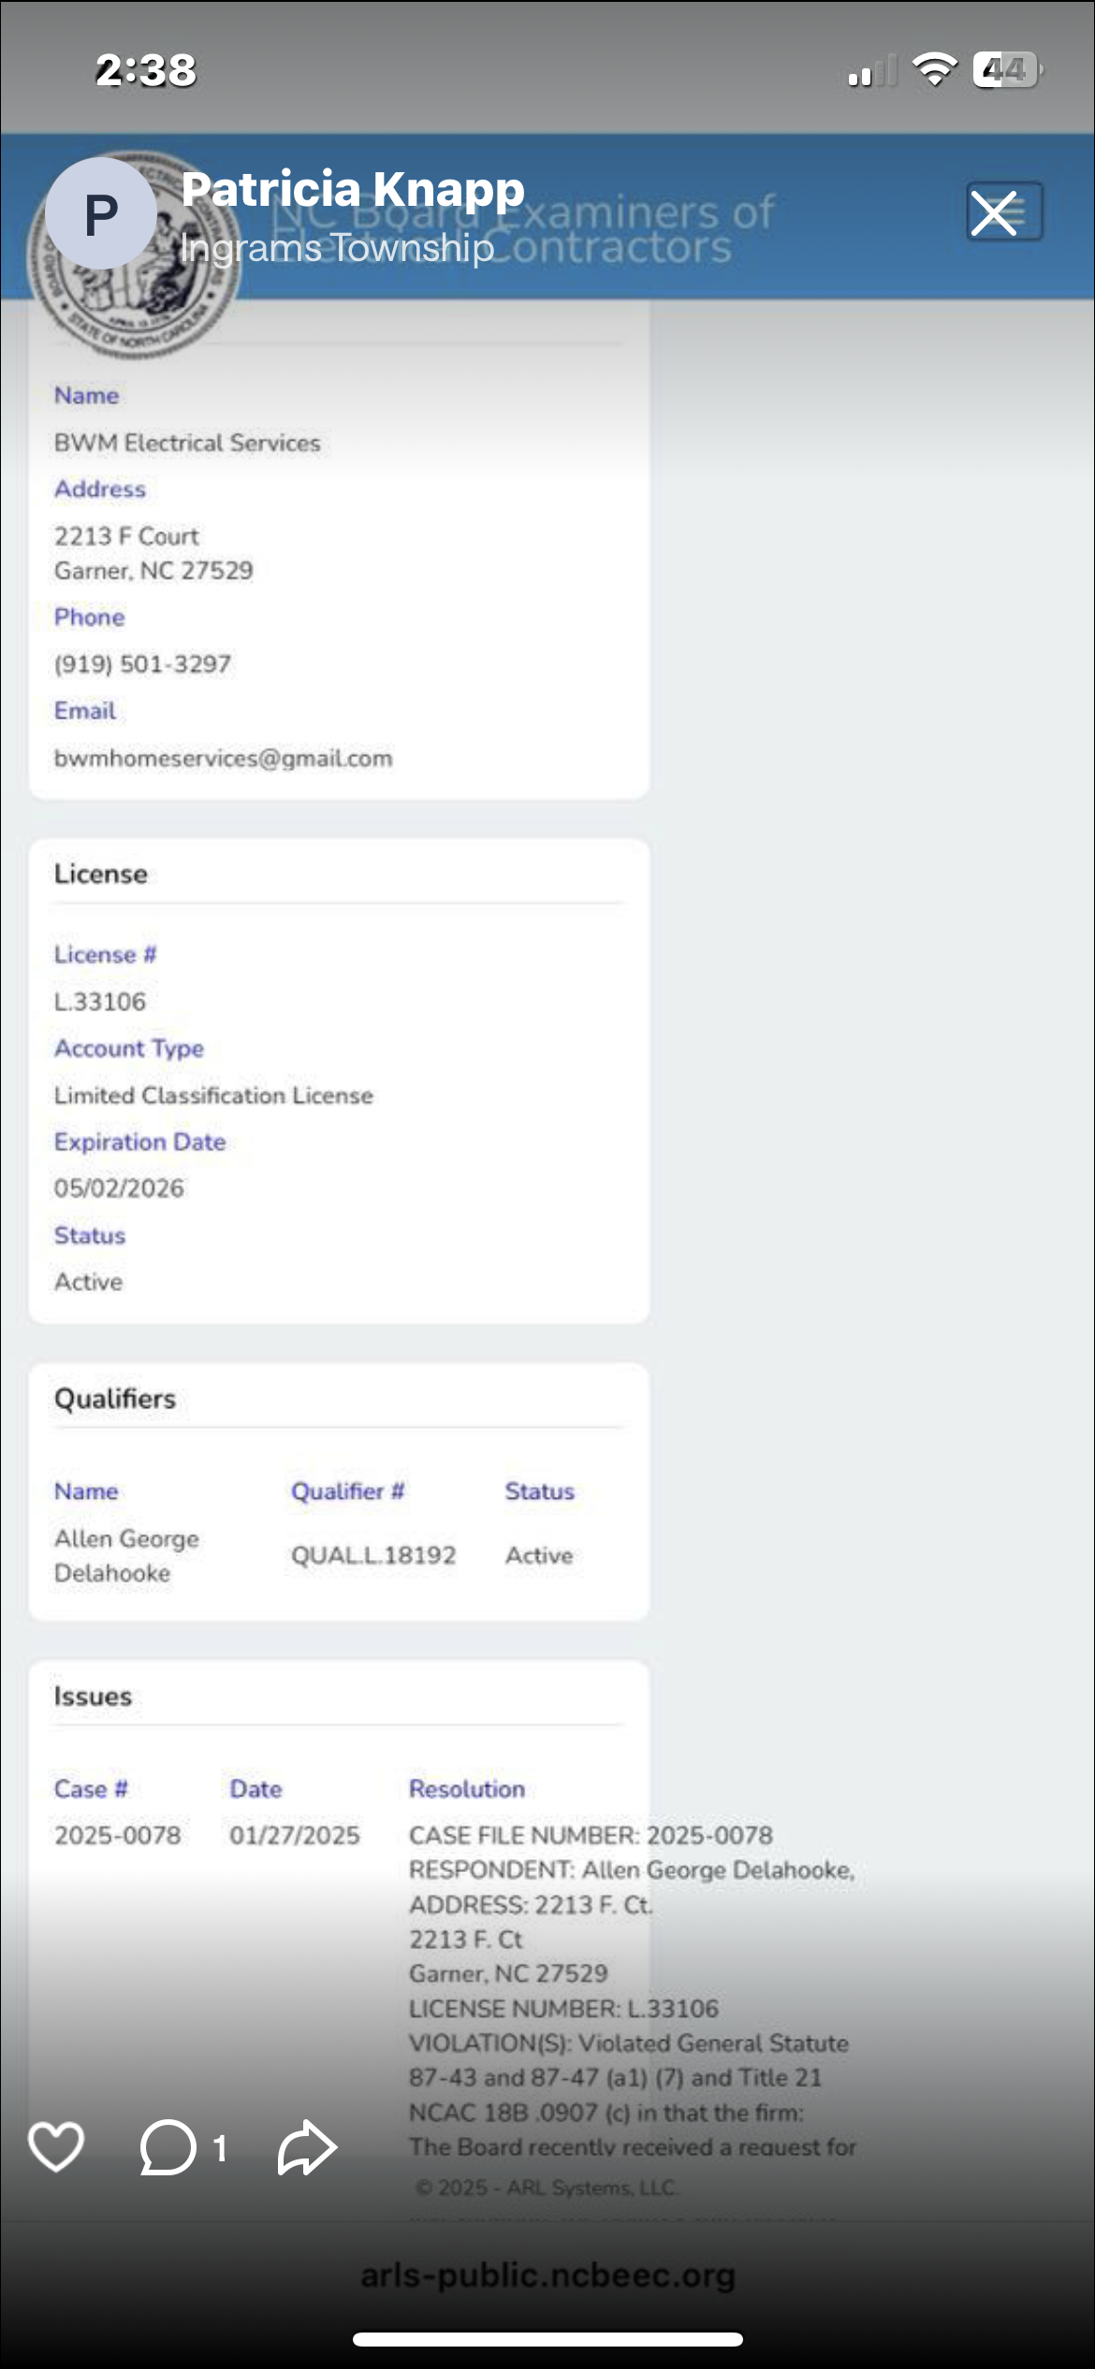The height and width of the screenshot is (2369, 1095).
Task: Open Patricia Knapp's profile name
Action: tap(353, 190)
